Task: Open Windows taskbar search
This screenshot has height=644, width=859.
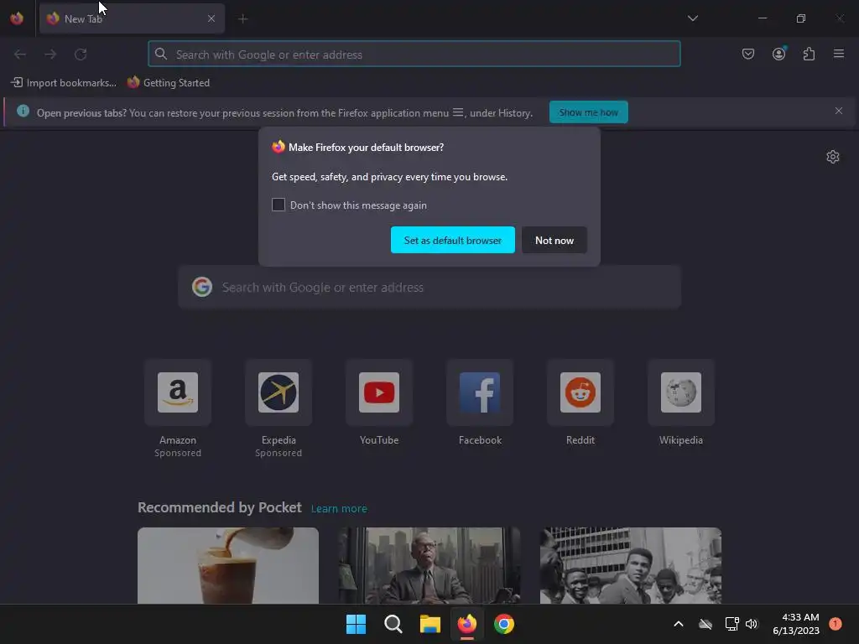Action: tap(393, 624)
